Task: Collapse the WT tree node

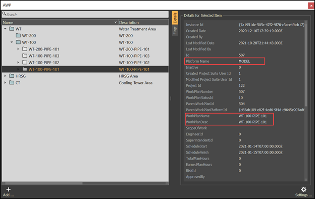Action: point(5,29)
